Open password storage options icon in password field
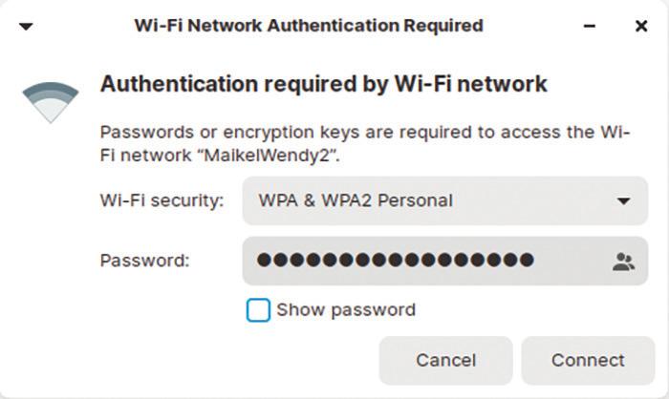The height and width of the screenshot is (399, 669). point(624,261)
